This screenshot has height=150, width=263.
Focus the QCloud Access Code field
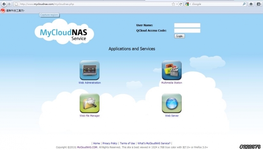pos(187,31)
